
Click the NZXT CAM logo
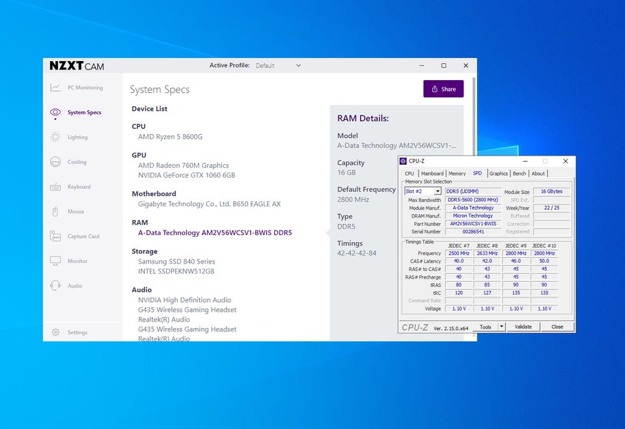77,66
